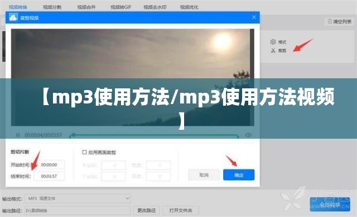Open the 视频分割 tab

coord(52,7)
